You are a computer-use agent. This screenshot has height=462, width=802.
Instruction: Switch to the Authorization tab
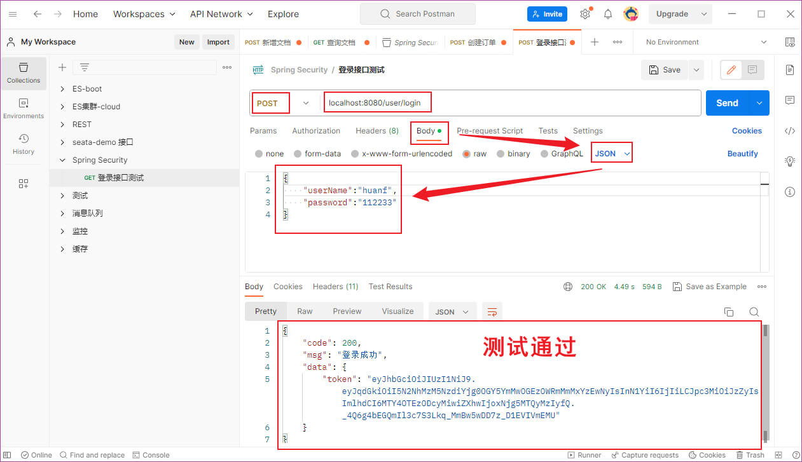316,131
